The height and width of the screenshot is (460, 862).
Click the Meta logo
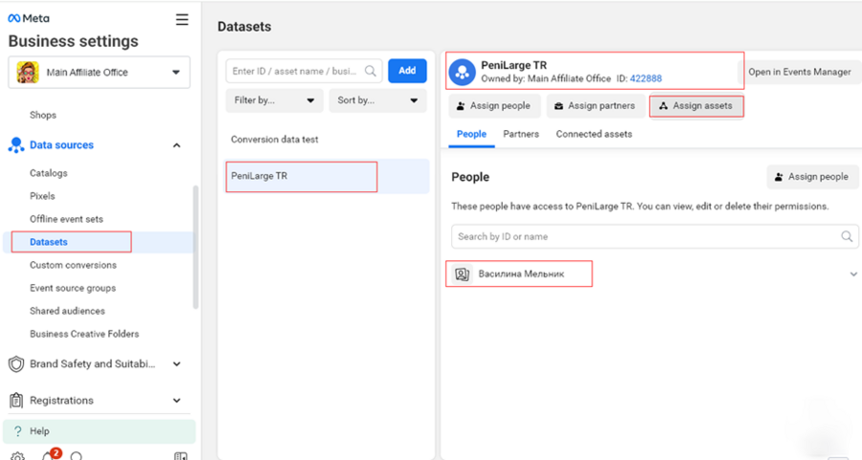point(29,18)
